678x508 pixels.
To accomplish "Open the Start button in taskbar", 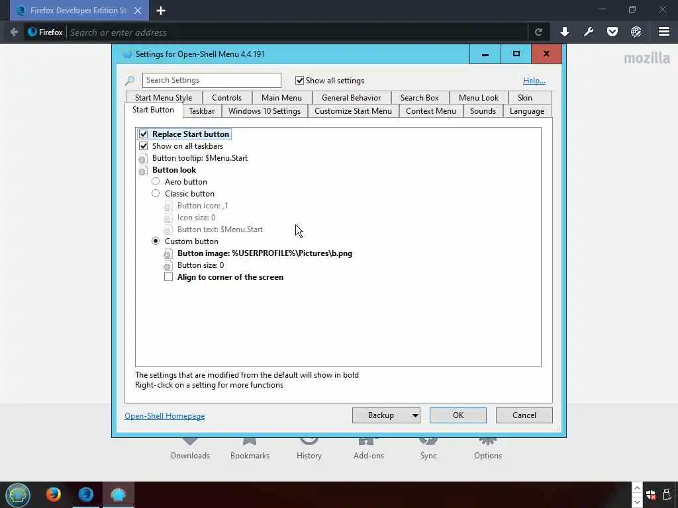I will point(18,495).
